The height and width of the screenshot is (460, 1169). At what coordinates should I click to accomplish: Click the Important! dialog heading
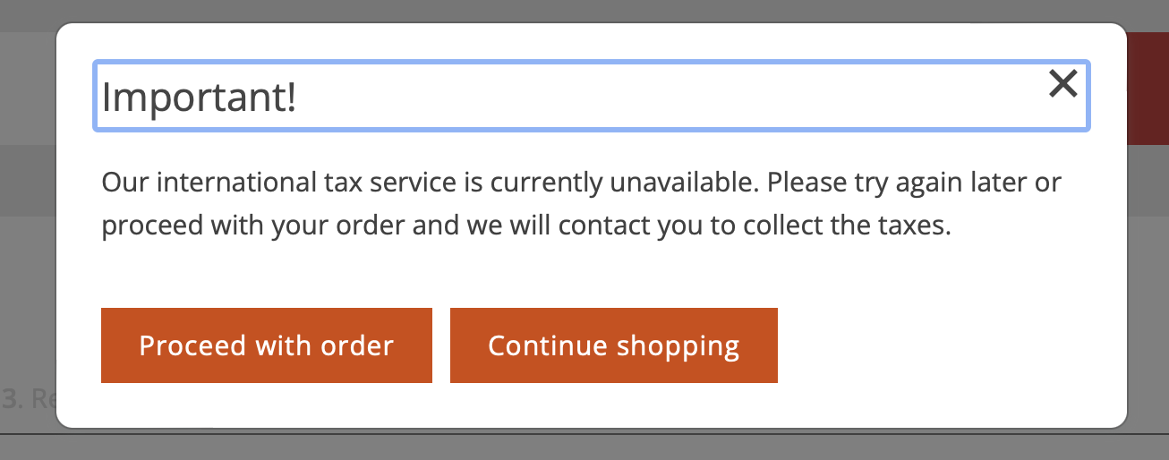click(x=200, y=97)
